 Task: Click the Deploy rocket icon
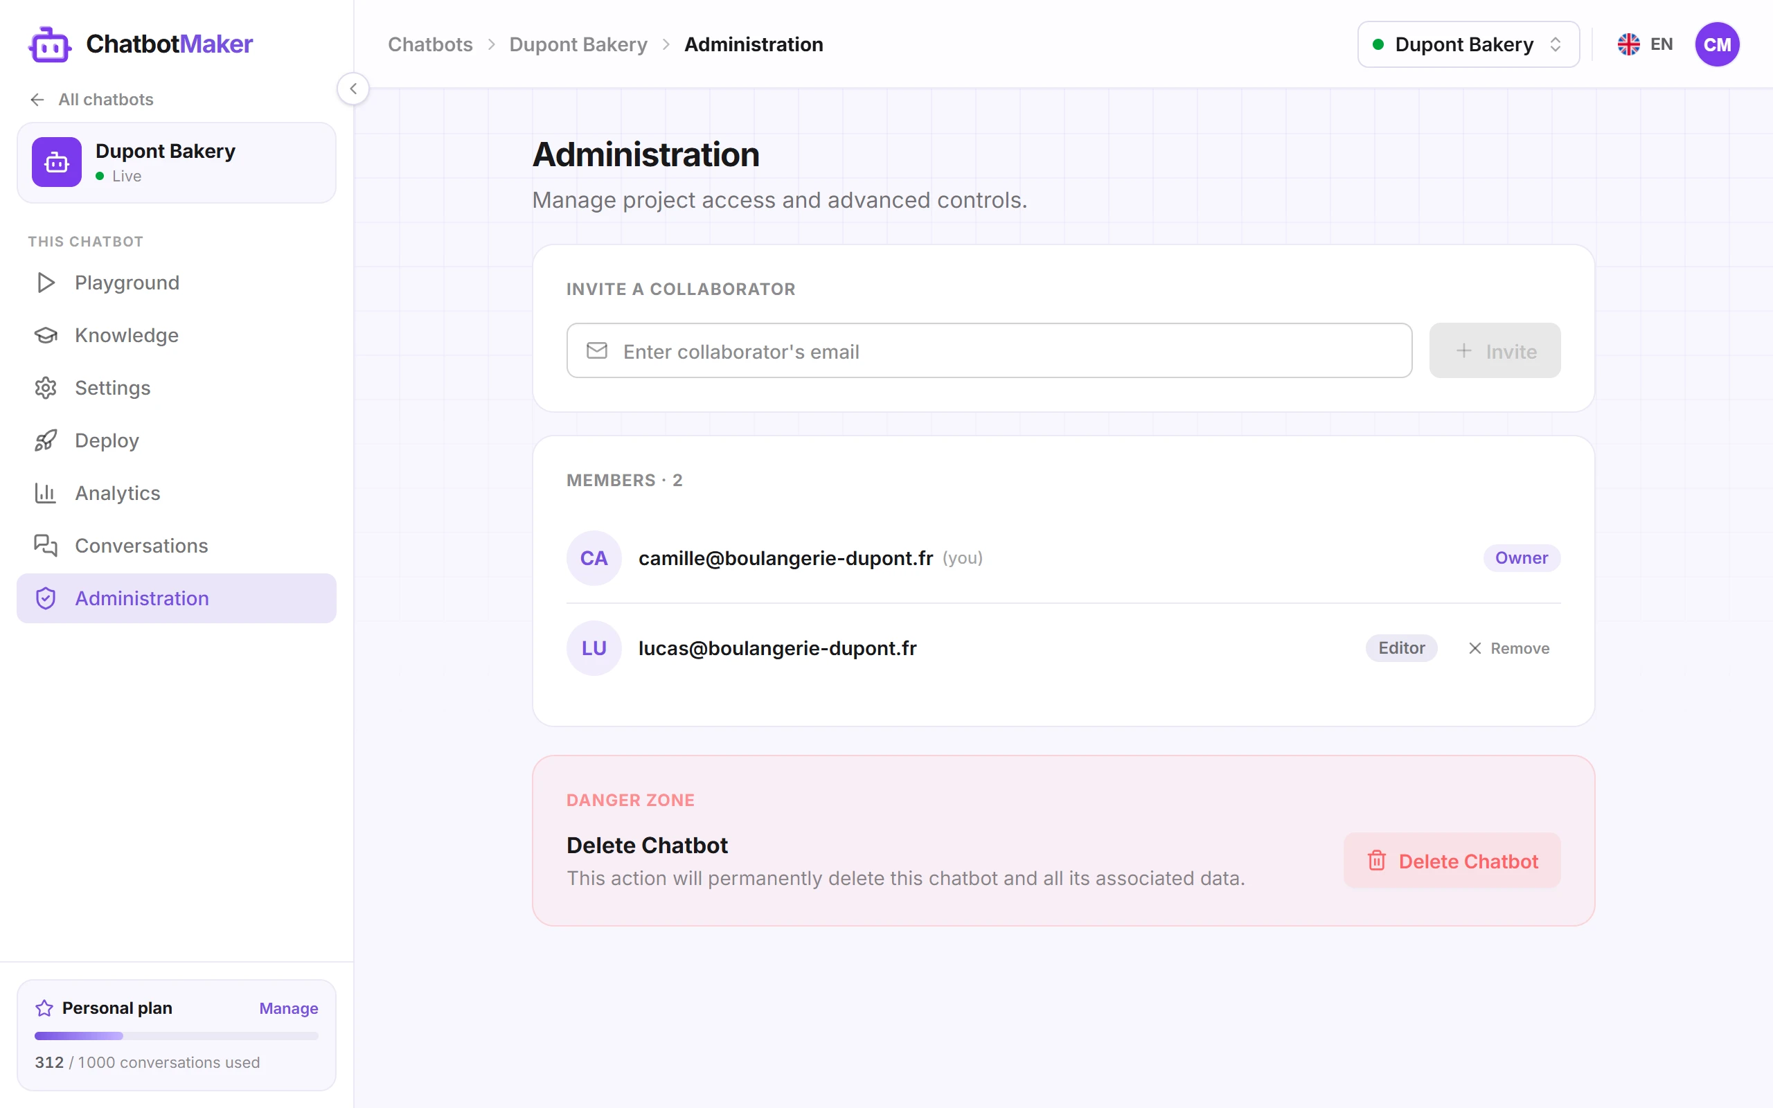[46, 440]
